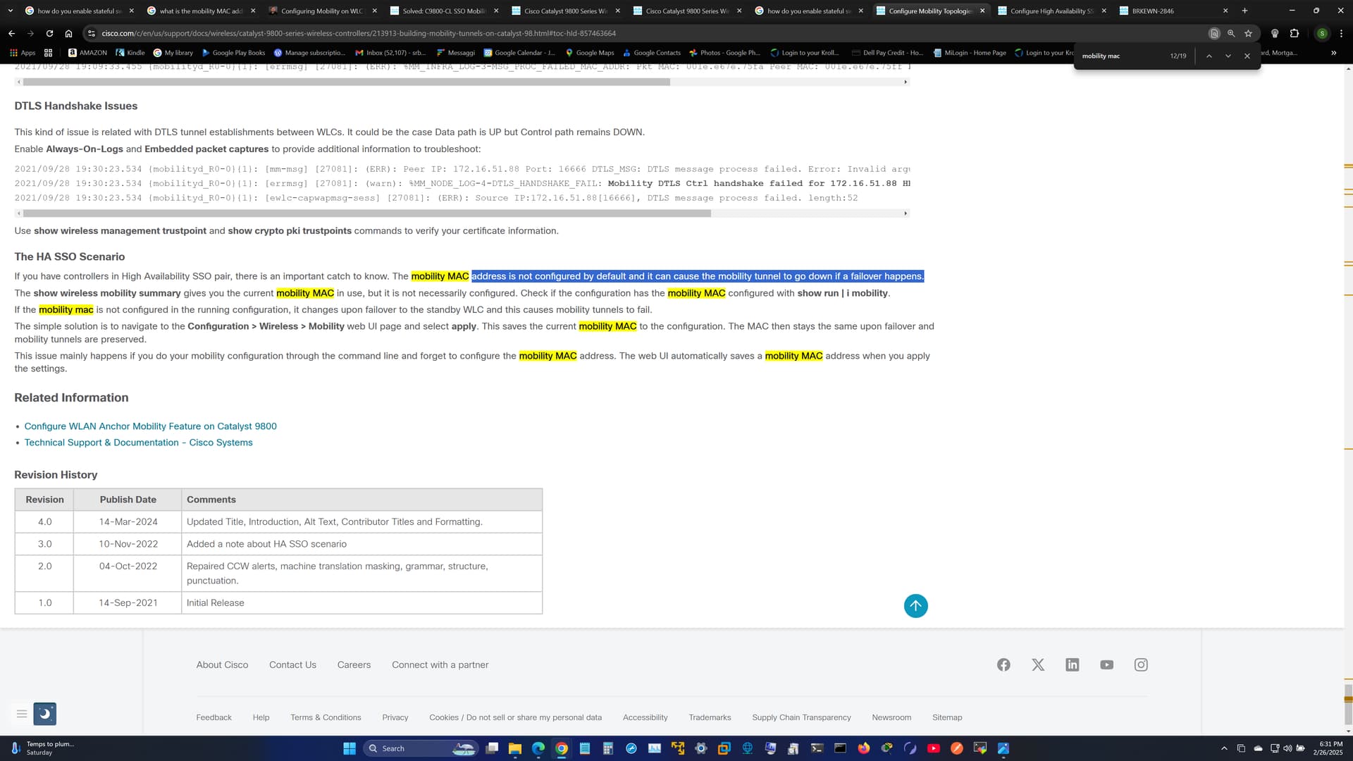Open Microsoft Edge from the taskbar

538,748
